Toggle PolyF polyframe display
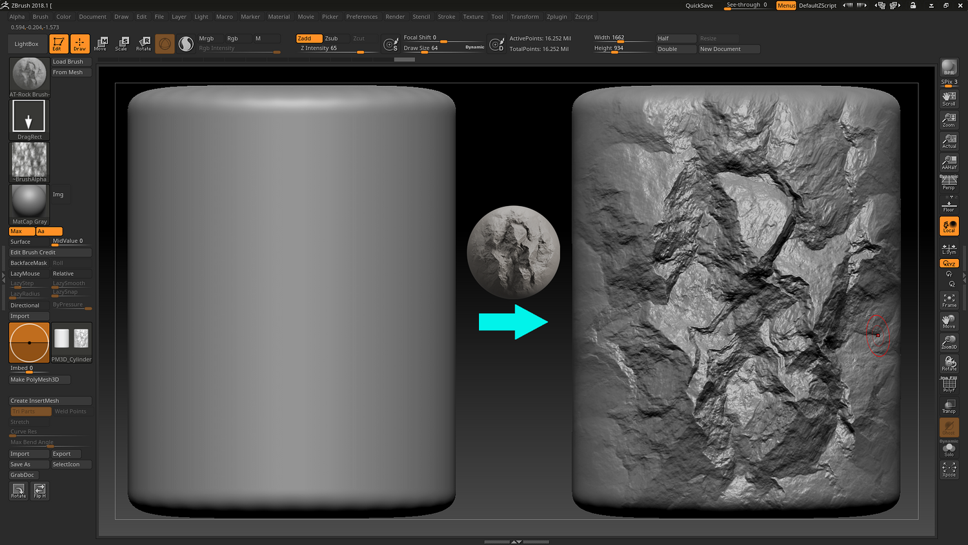 (949, 385)
